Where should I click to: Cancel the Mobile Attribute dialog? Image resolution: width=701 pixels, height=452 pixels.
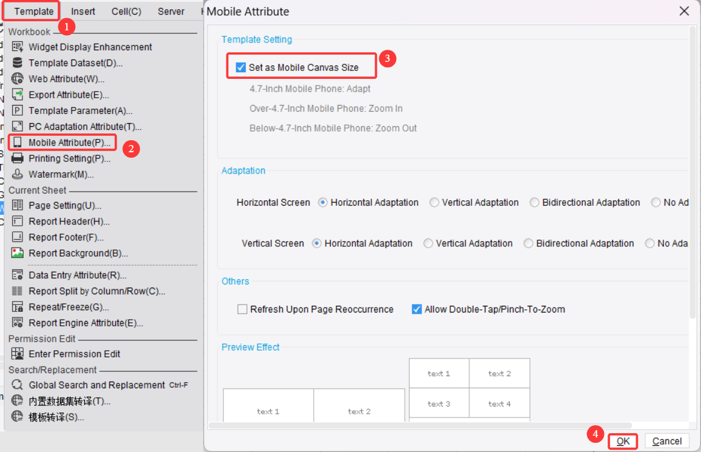click(667, 441)
